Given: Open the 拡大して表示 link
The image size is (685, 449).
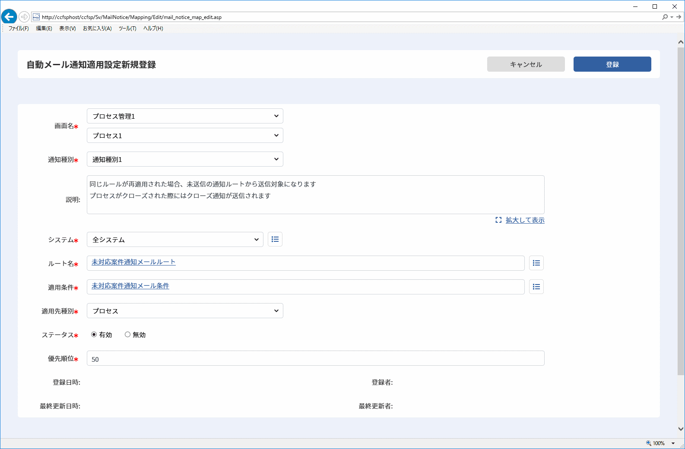Looking at the screenshot, I should (x=525, y=220).
